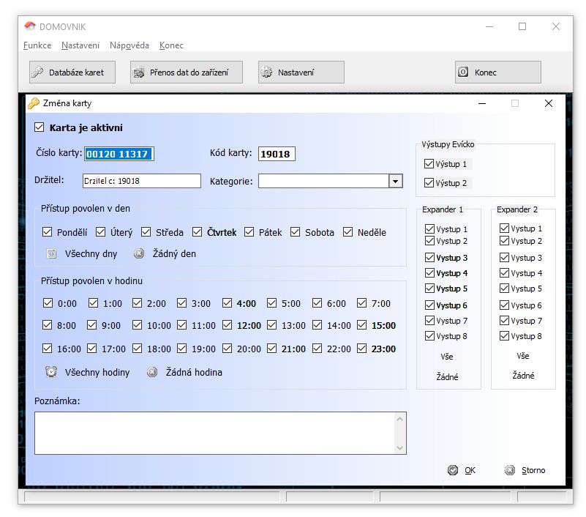586x517 pixels.
Task: Click the Nastavení gear icon in toolbar
Action: (266, 72)
